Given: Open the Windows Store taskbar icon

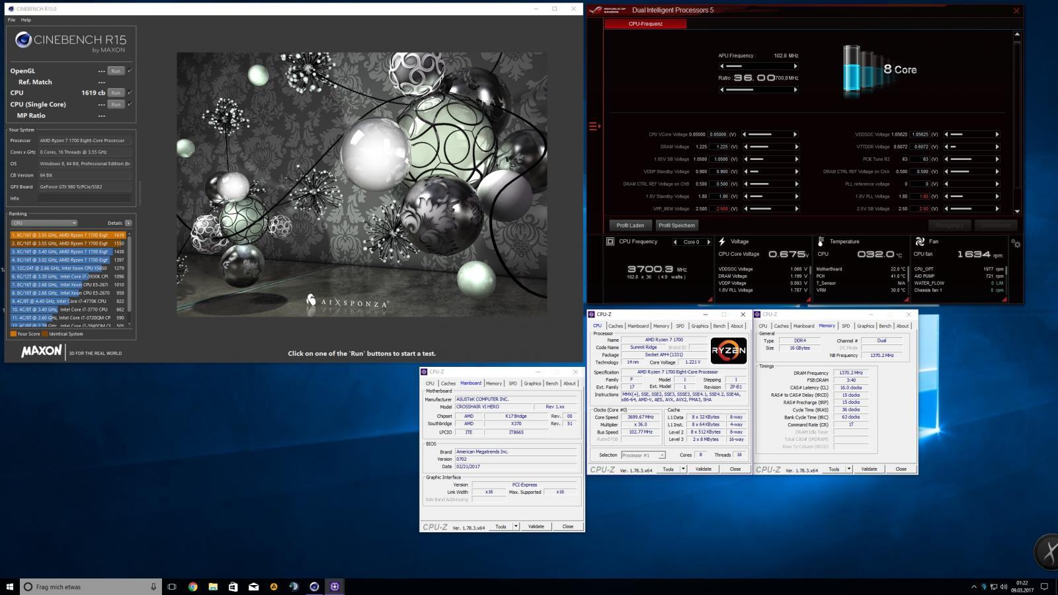Looking at the screenshot, I should click(233, 586).
